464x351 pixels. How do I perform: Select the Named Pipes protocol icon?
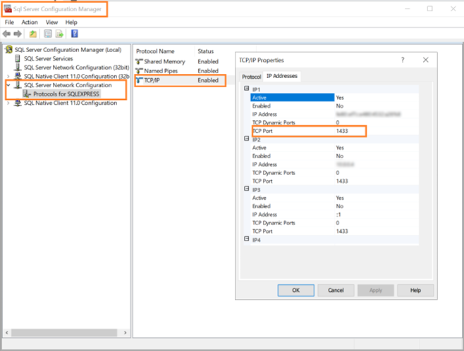click(139, 71)
